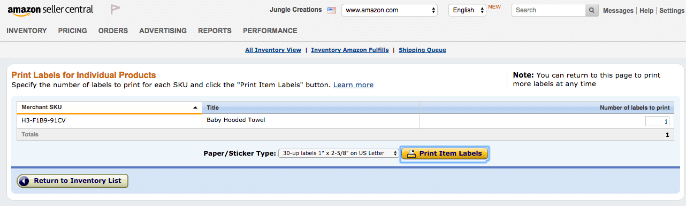This screenshot has width=686, height=215.
Task: Open the ORDERS menu
Action: tap(113, 30)
